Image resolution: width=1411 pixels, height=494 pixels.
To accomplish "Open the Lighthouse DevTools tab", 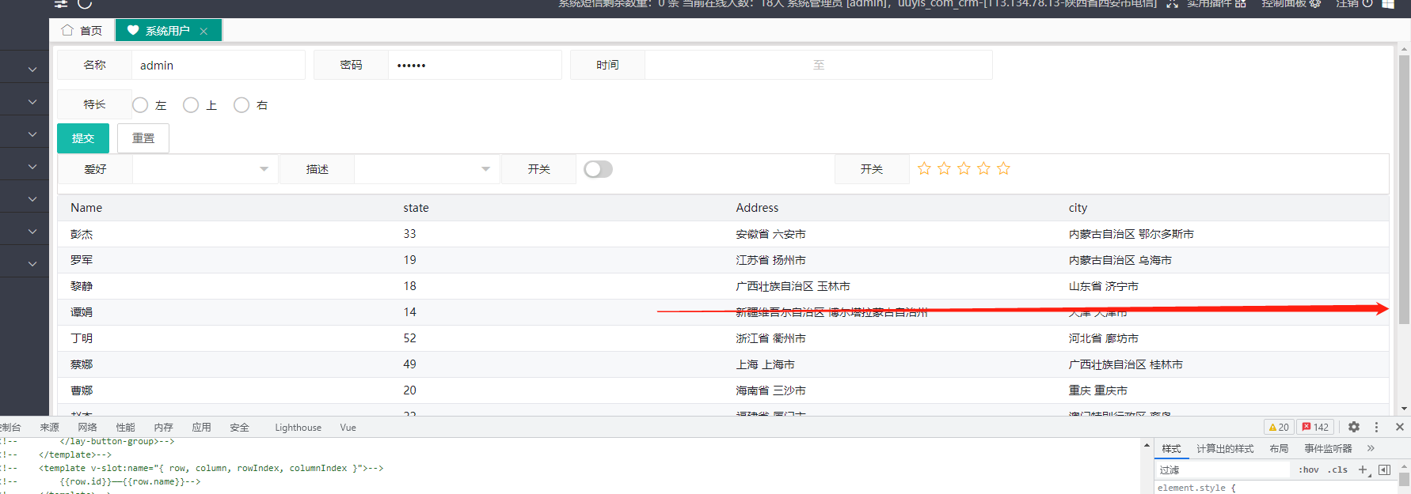I will click(x=298, y=427).
